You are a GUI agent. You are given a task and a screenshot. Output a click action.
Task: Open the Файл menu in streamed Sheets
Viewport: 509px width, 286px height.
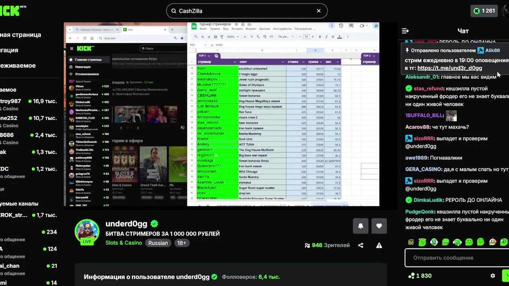coord(203,29)
